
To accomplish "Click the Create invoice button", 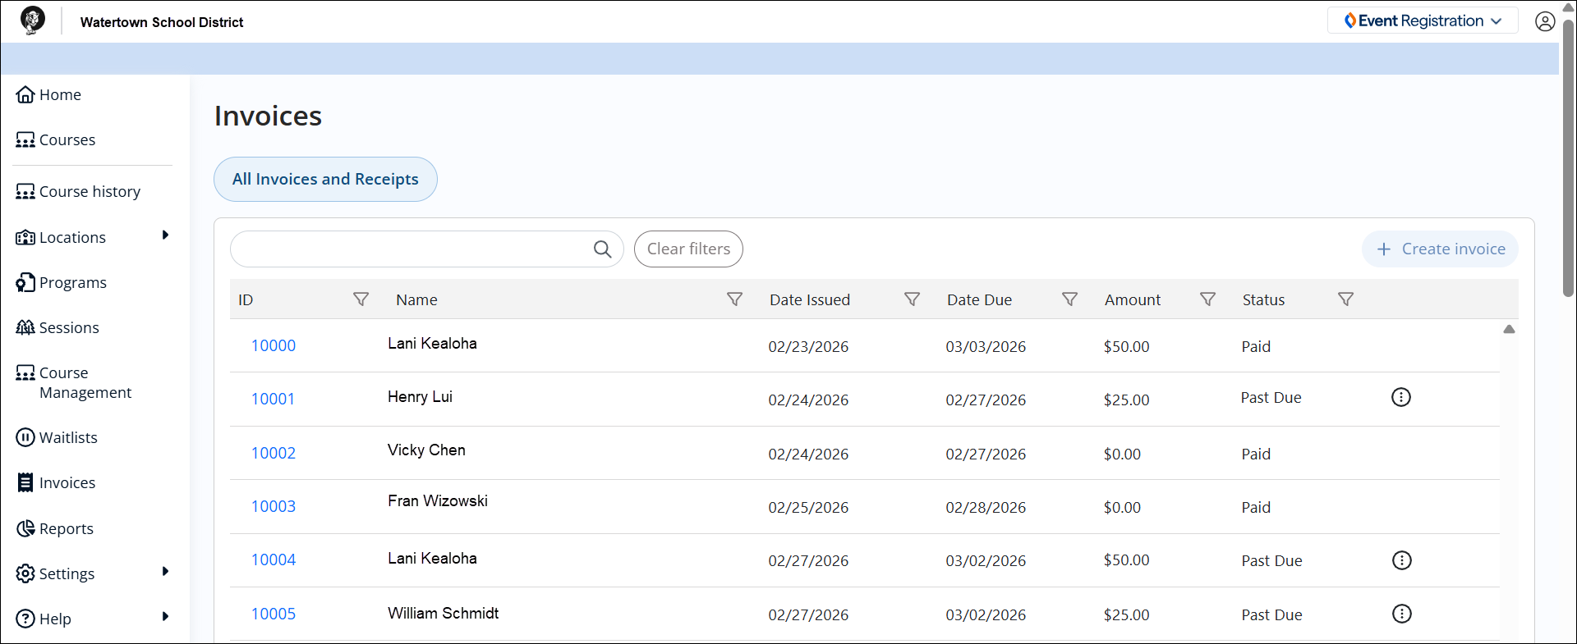I will pyautogui.click(x=1440, y=249).
